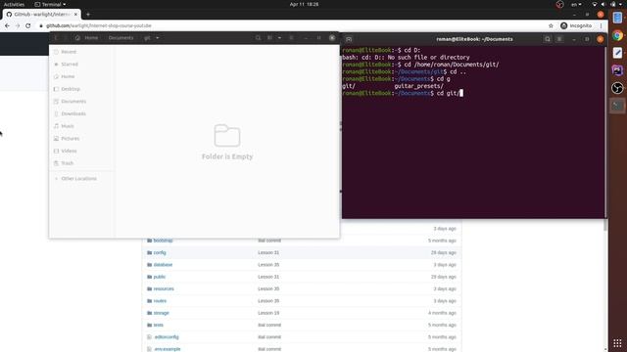Open the git path dropdown in Files
The image size is (627, 352).
pos(157,37)
